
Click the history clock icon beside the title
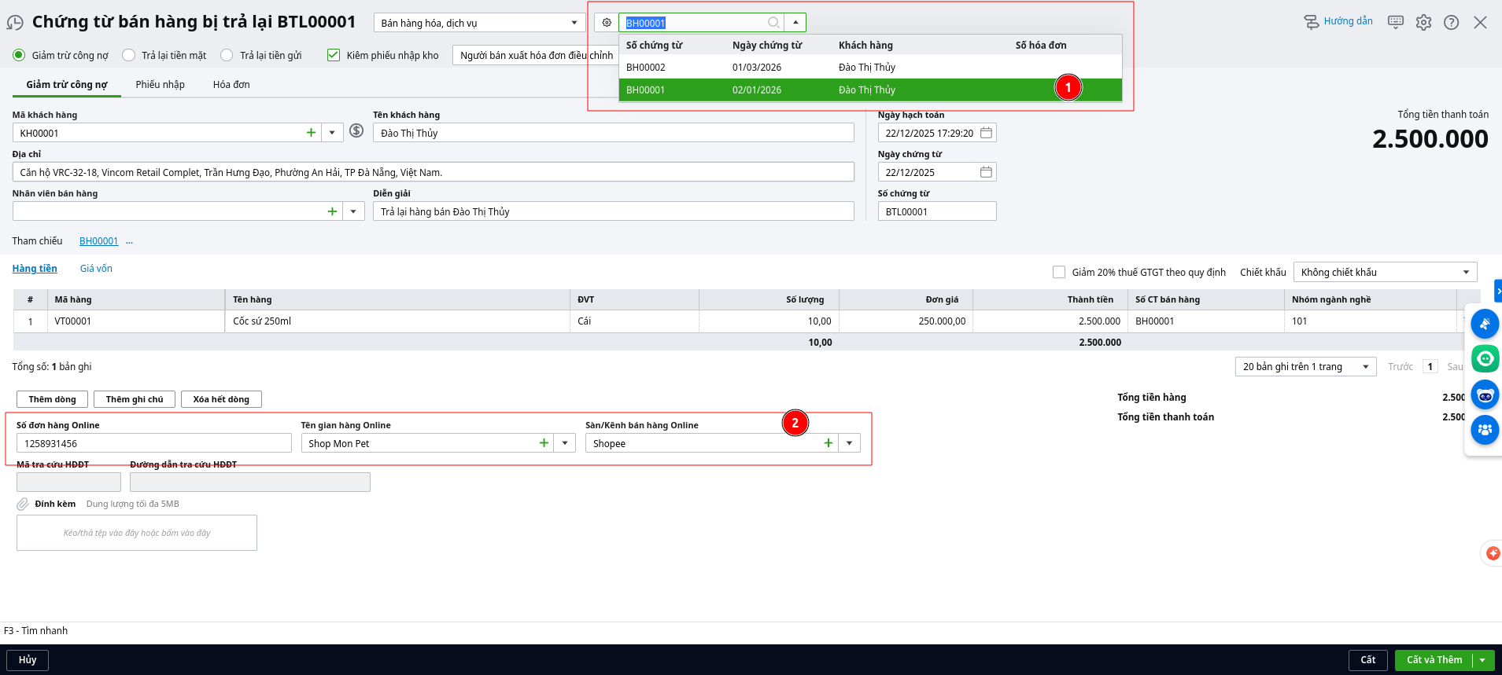[x=14, y=23]
